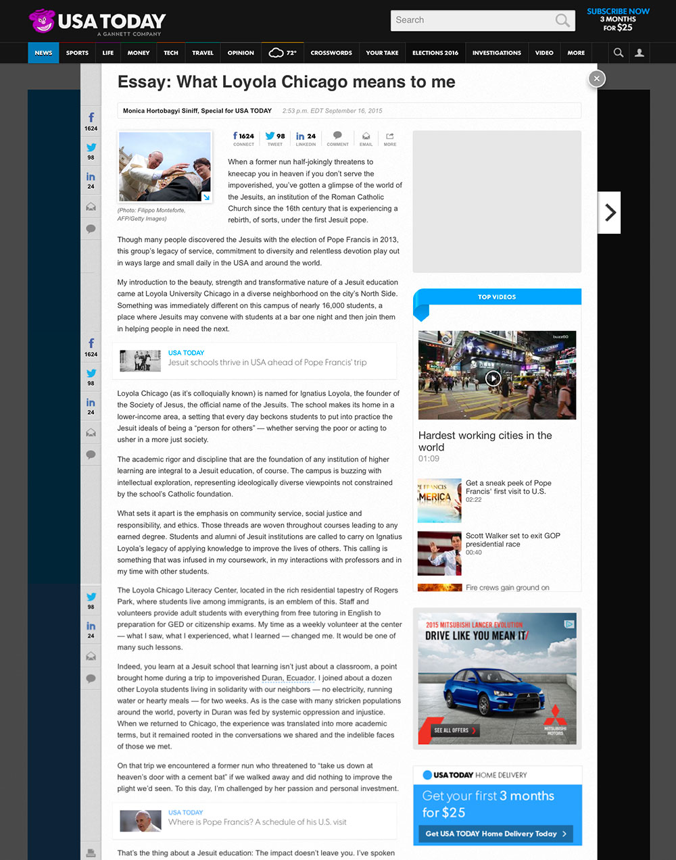
Task: Click Subscribe Now 3 months for $25
Action: 618,20
